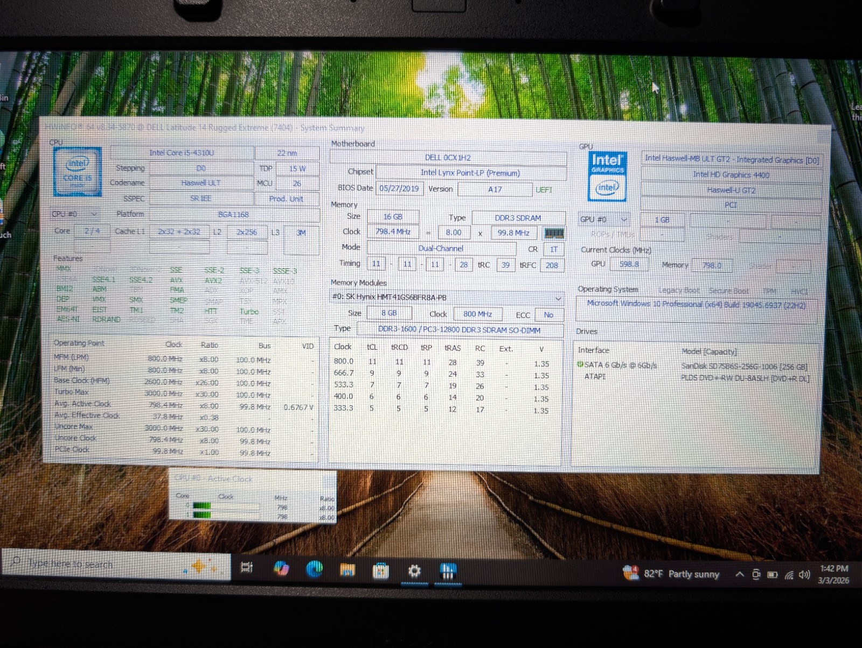The image size is (862, 648).
Task: Click the Haswell ULT codename field
Action: pyautogui.click(x=201, y=183)
